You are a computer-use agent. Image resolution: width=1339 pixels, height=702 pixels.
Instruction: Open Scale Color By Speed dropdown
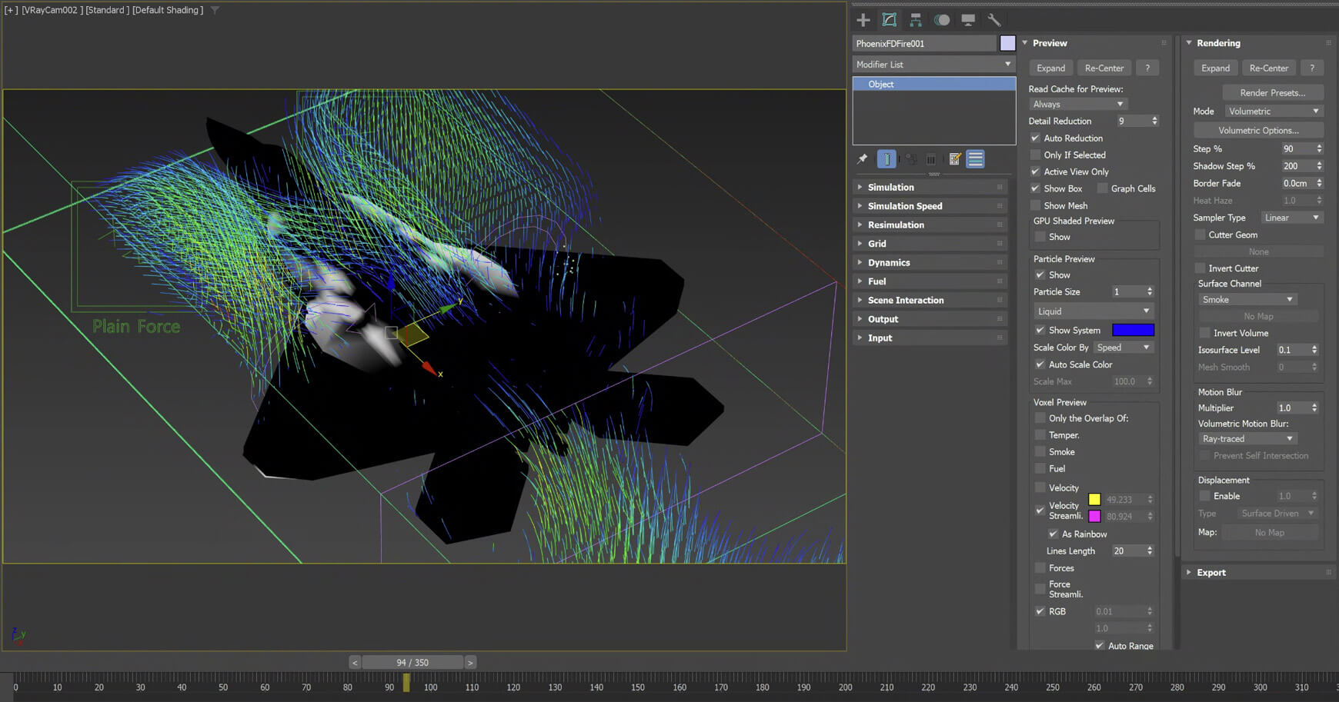click(x=1123, y=348)
